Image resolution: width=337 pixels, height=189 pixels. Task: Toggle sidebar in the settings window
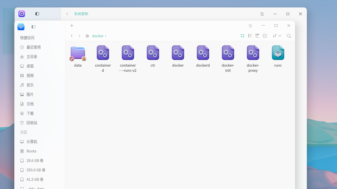(x=37, y=14)
